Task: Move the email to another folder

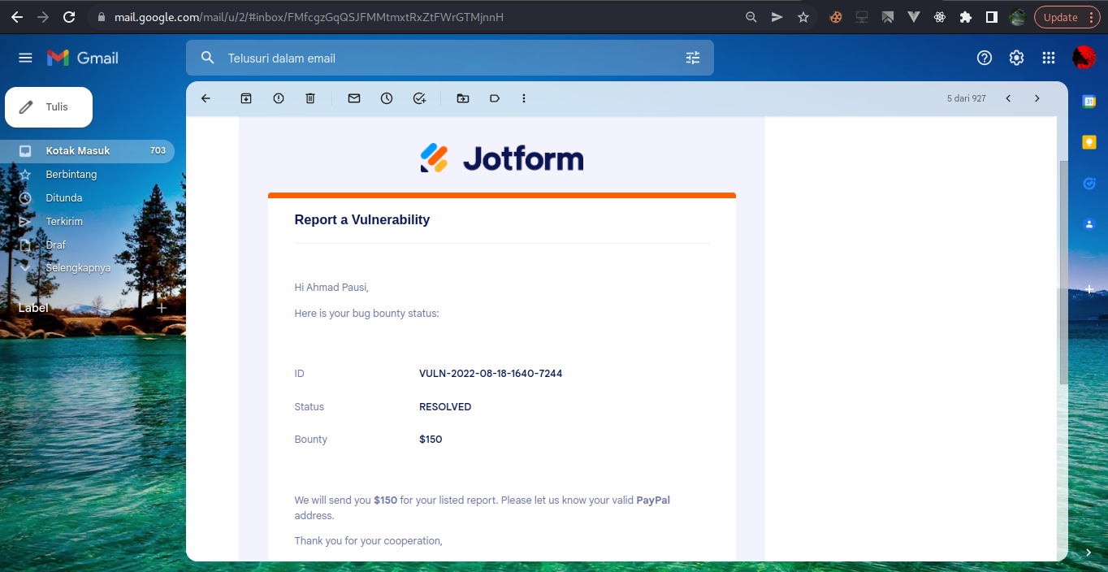Action: (x=462, y=97)
